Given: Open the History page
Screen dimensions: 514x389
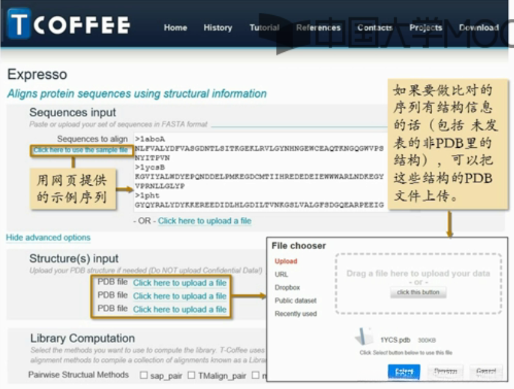Looking at the screenshot, I should tap(218, 27).
